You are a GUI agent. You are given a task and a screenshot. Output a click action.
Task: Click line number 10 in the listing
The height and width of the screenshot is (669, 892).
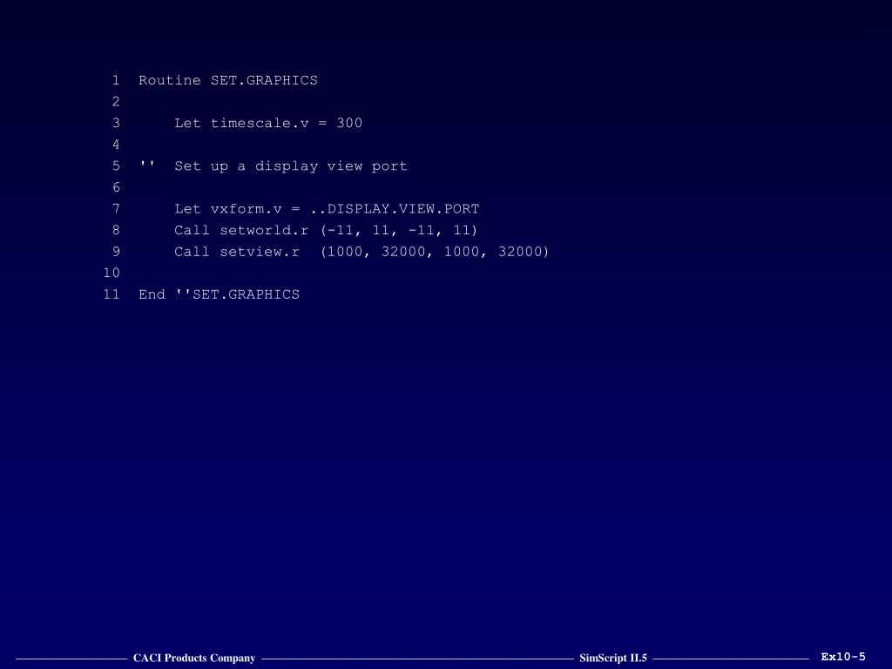[111, 273]
